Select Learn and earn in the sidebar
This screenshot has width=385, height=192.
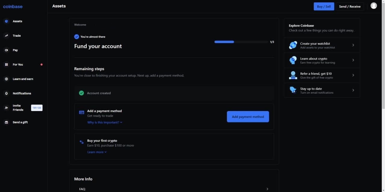[6, 79]
